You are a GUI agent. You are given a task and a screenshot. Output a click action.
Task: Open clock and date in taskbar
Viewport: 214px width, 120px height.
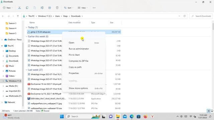click(x=203, y=116)
